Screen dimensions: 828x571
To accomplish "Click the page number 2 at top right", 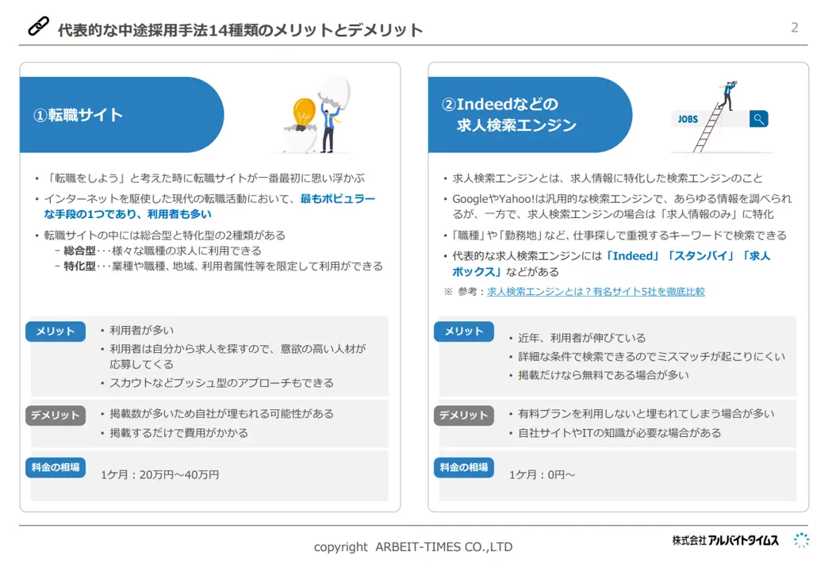I will pyautogui.click(x=794, y=28).
